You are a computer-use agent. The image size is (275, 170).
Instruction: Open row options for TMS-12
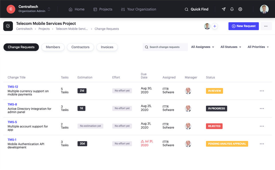click(x=262, y=91)
